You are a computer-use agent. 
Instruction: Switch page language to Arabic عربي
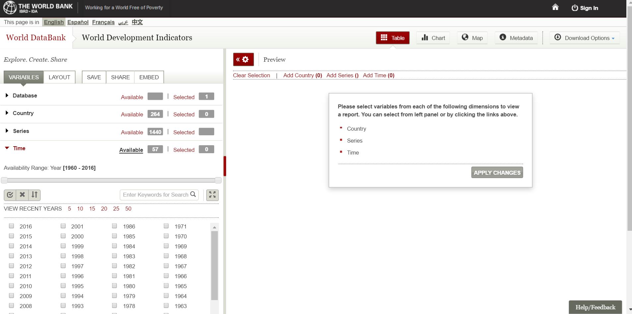[x=123, y=22]
